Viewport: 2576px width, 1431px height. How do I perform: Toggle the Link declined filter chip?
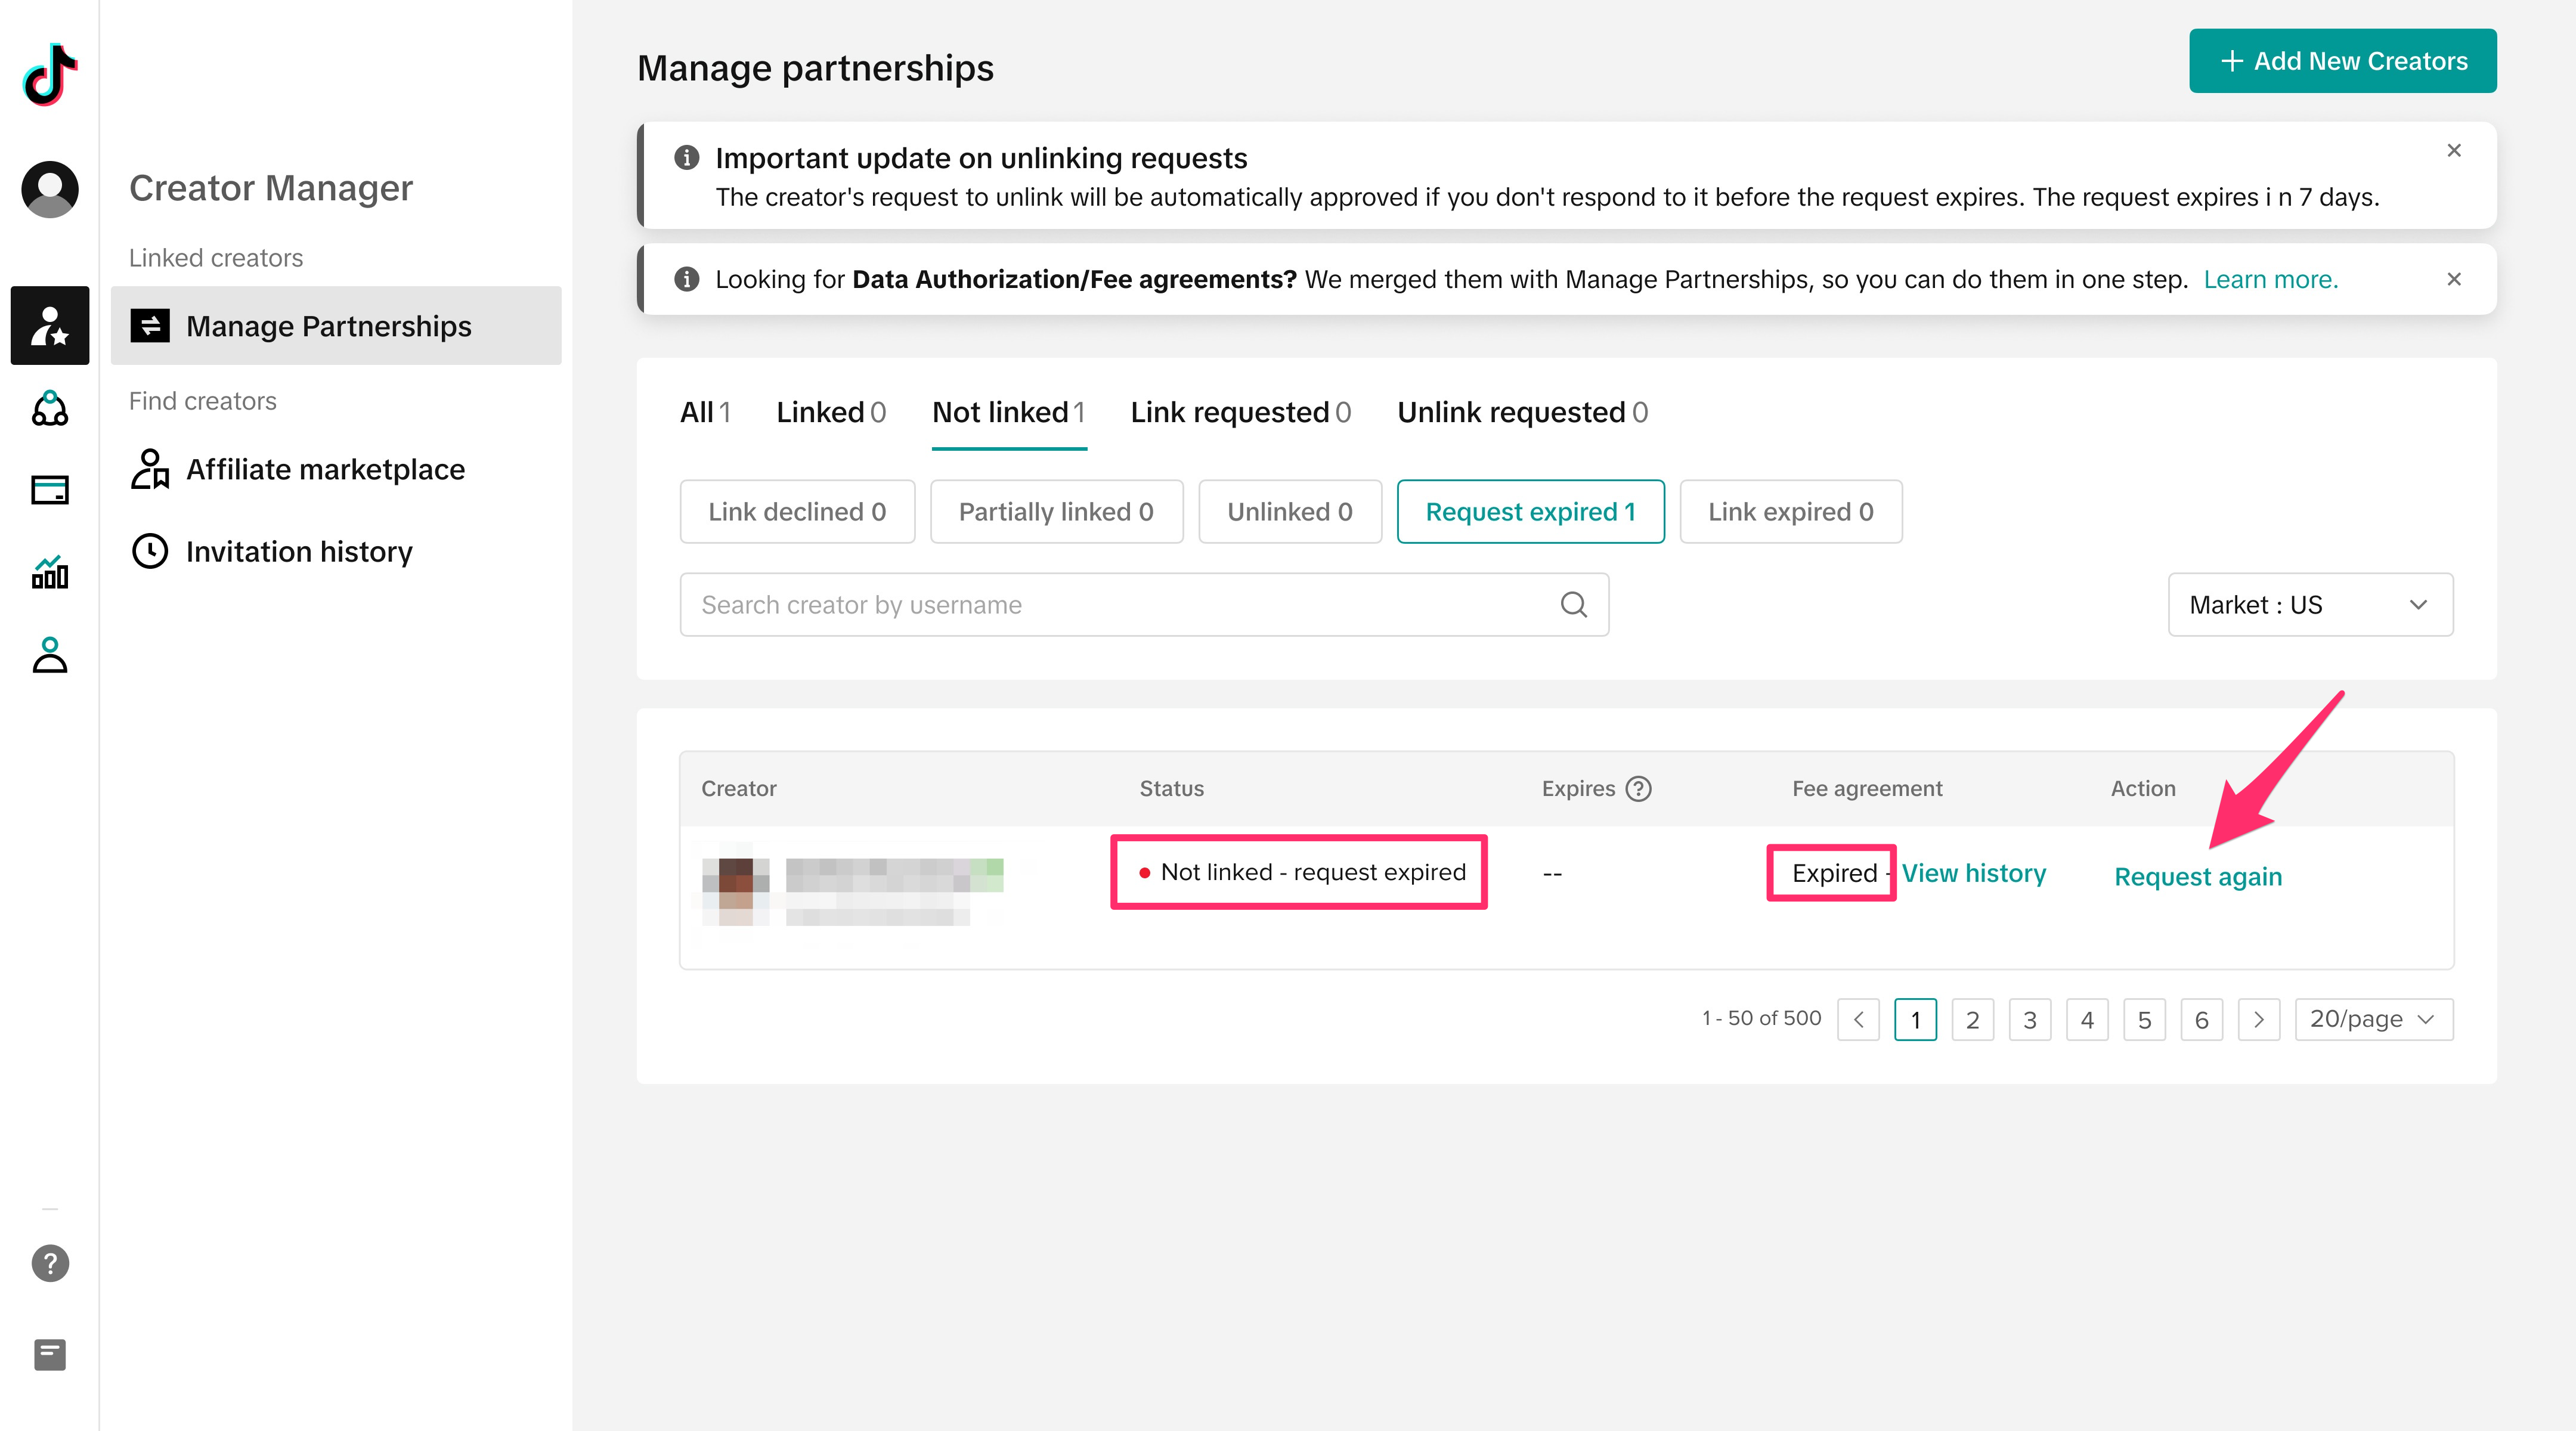click(x=797, y=512)
